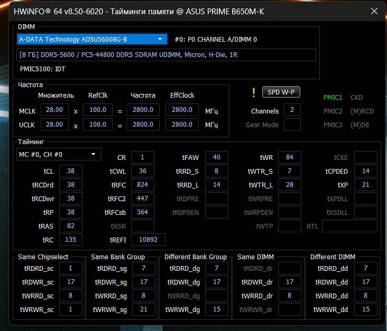Click the empty RTL field
The height and width of the screenshot is (331, 387).
tap(350, 226)
